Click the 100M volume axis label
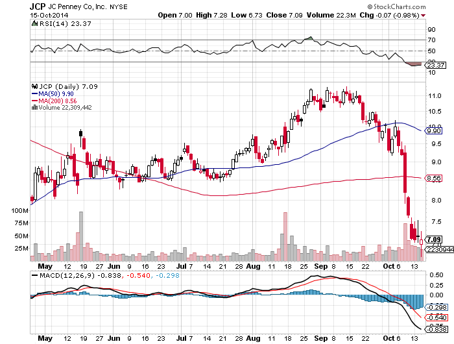454x344 pixels. click(x=19, y=211)
